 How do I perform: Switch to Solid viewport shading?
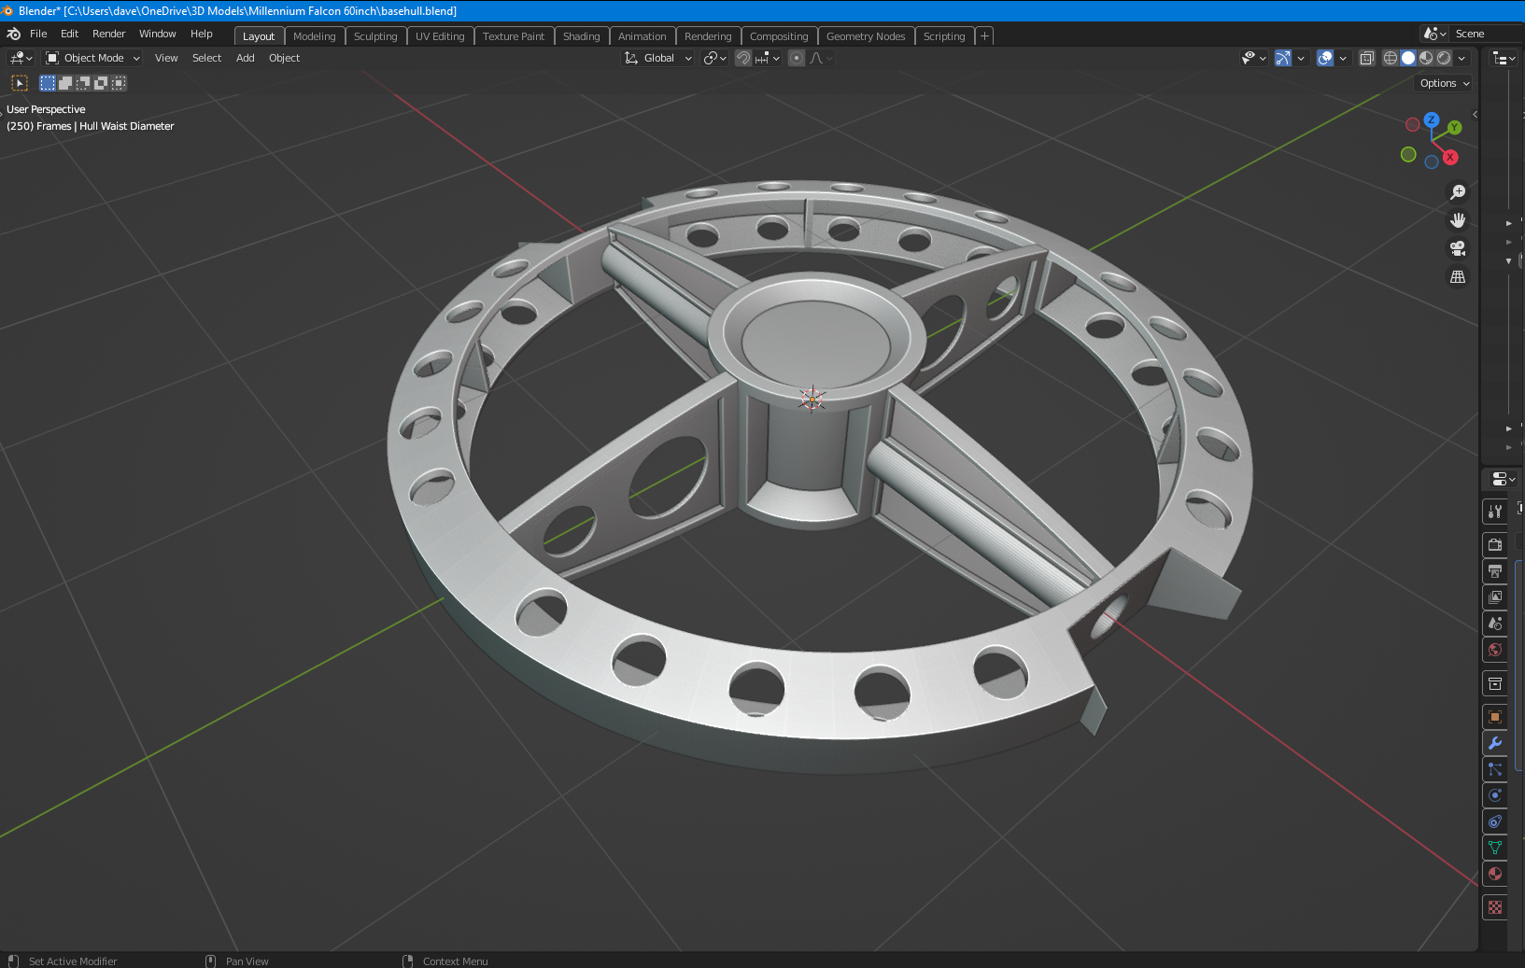tap(1408, 58)
